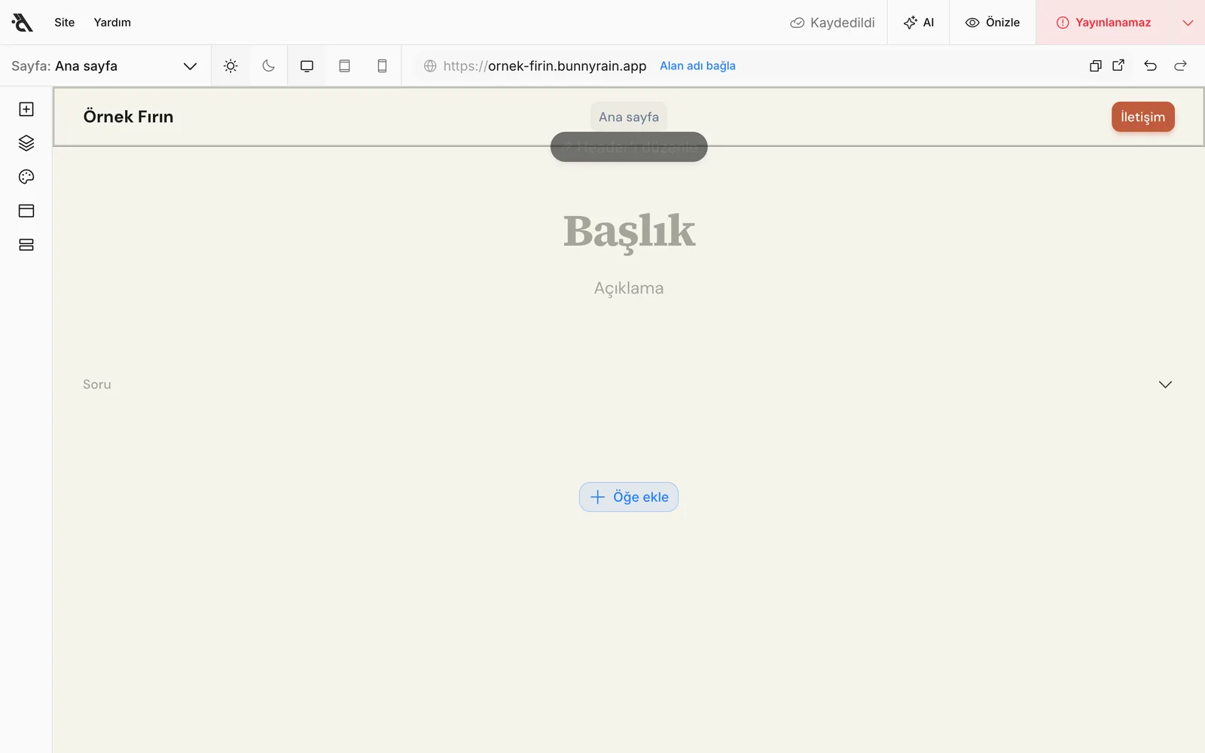Click Alan adı bağla link

(697, 66)
